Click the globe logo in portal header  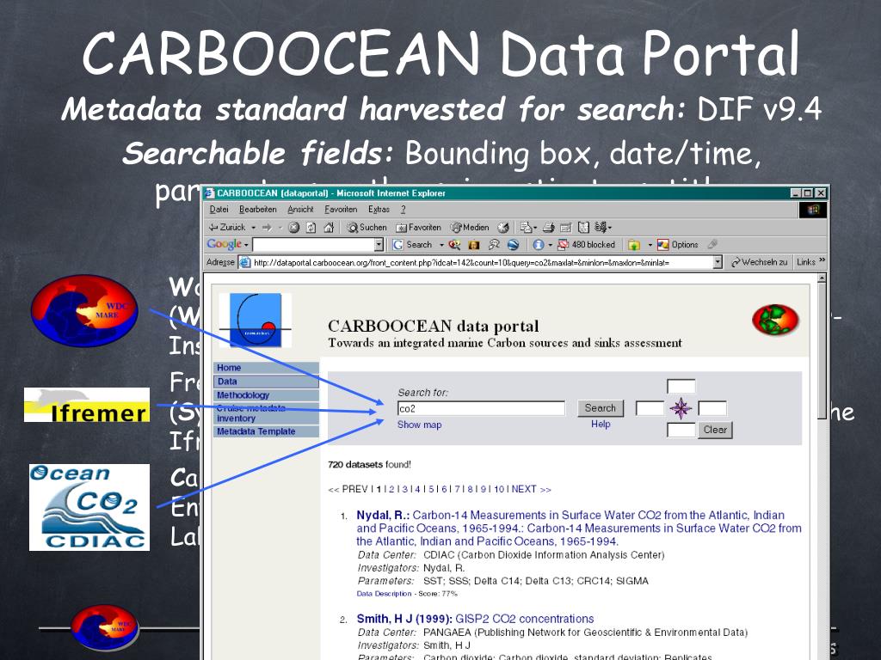775,320
